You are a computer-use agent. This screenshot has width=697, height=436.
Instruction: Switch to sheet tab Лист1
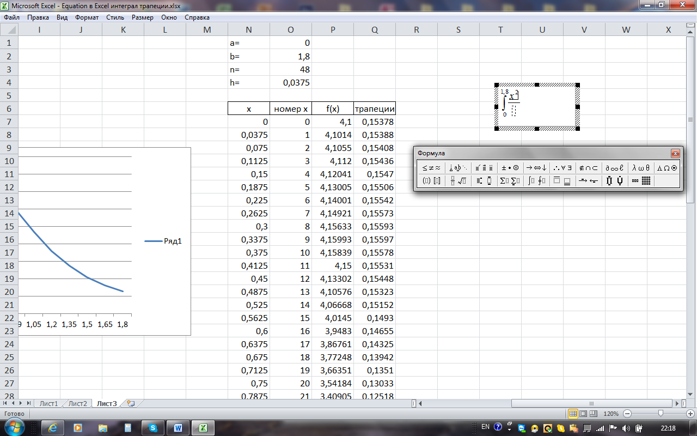pos(48,403)
